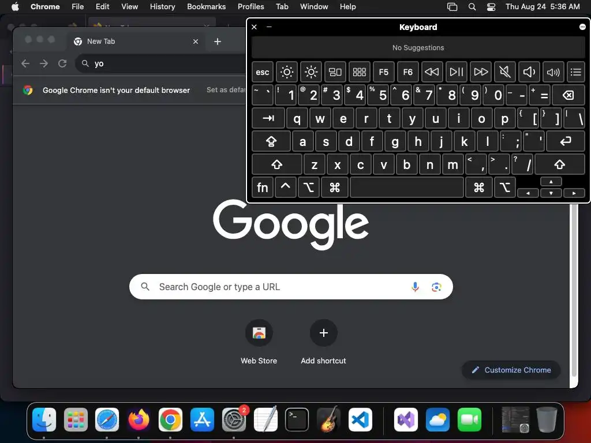Click 'Set as default' in the Chrome banner
This screenshot has width=591, height=443.
(226, 89)
